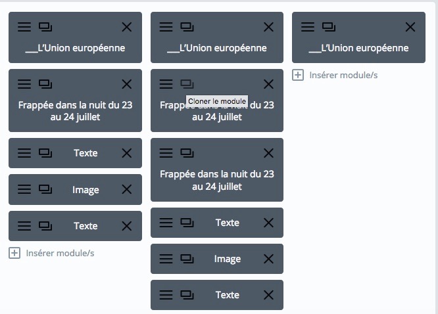Viewport: 438px width, 314px height.
Task: Clone the third column's L'Union européenne module
Action: pos(329,27)
